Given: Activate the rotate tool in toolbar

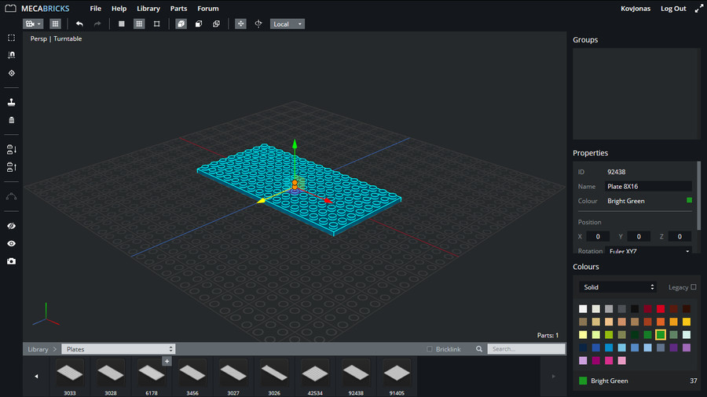Looking at the screenshot, I should point(258,24).
